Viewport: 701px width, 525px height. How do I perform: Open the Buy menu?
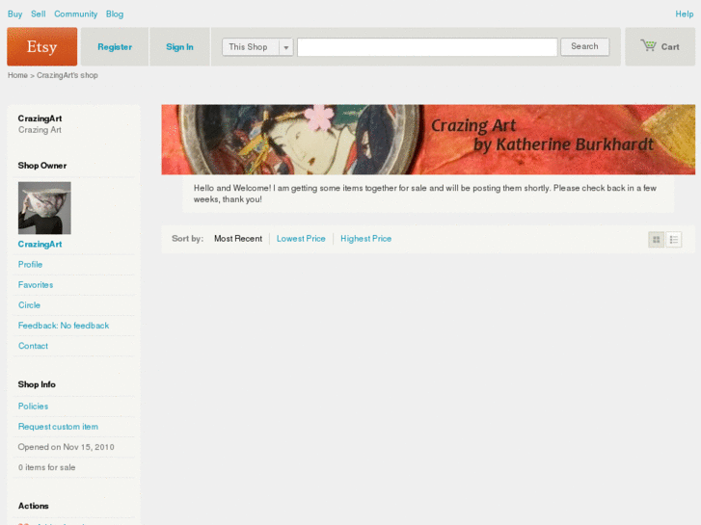[x=14, y=14]
